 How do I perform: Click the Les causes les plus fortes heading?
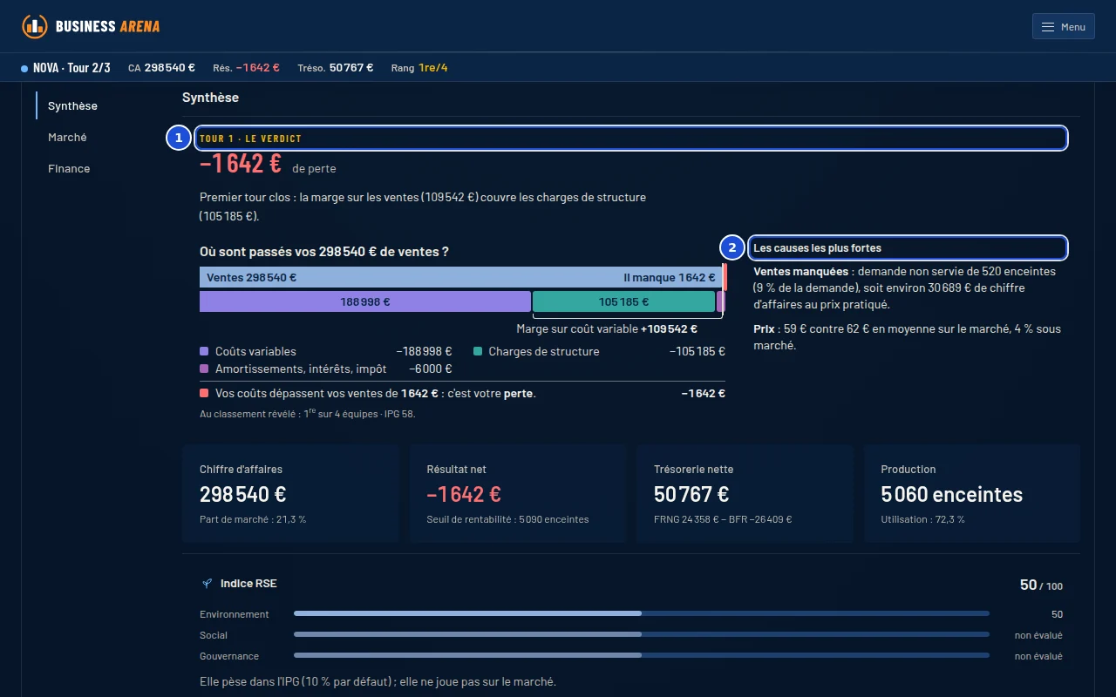[818, 248]
